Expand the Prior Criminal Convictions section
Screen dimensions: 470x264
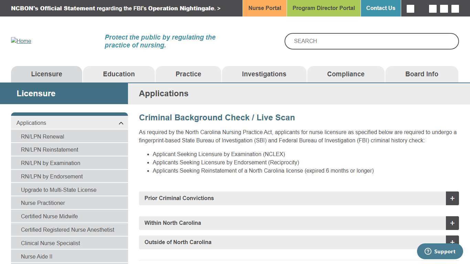[x=452, y=198]
